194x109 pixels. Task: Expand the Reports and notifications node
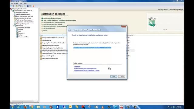point(13,15)
